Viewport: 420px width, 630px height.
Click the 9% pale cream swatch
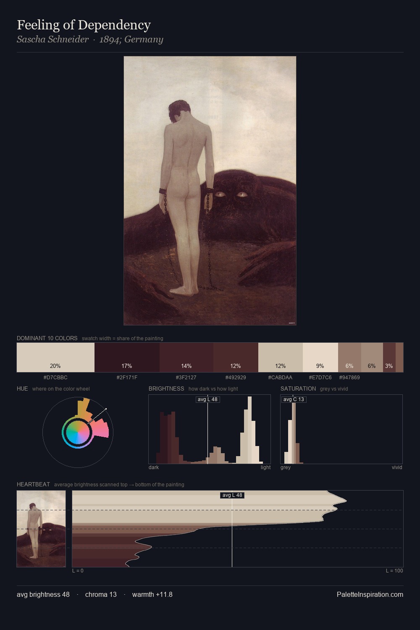pos(320,357)
